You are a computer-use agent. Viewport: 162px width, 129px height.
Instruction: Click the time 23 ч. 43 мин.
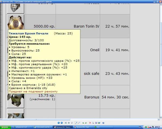117,74
